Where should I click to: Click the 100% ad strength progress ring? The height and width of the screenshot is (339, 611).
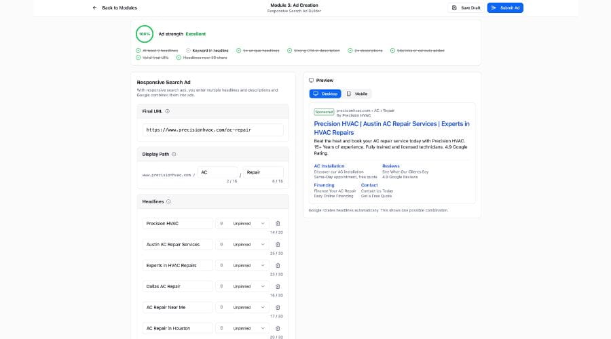tap(145, 33)
